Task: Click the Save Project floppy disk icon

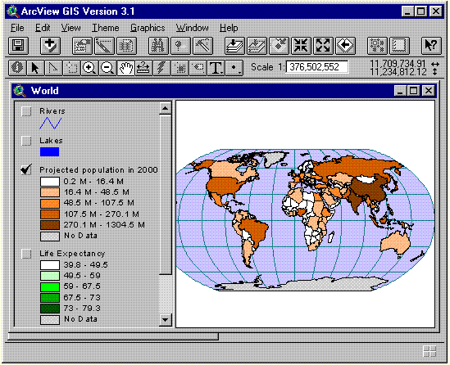Action: (18, 46)
